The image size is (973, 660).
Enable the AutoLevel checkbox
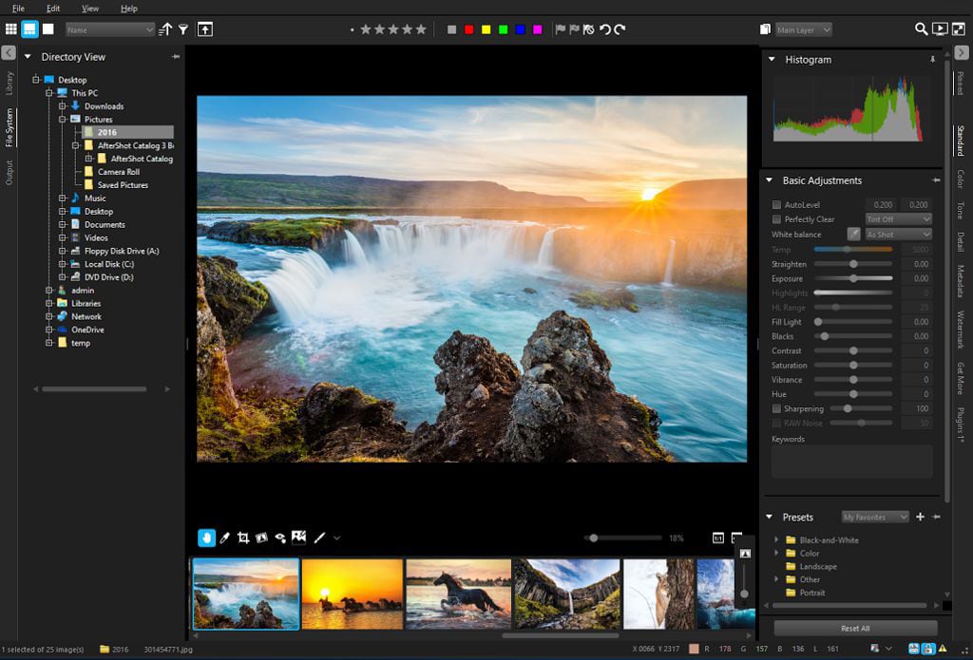[x=776, y=205]
